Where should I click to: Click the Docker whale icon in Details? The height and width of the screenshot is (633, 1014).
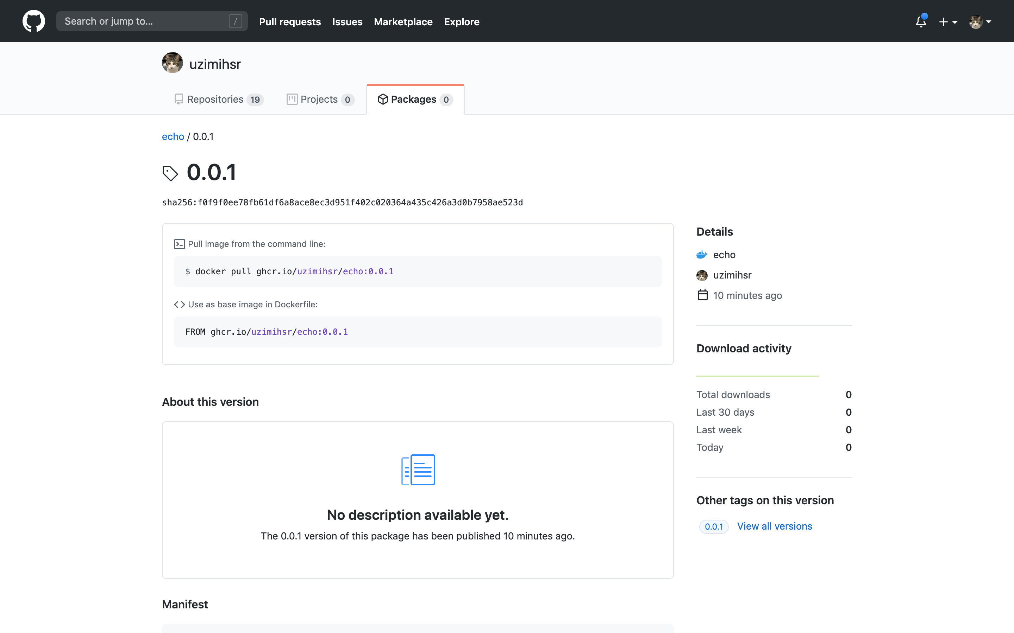pos(702,255)
